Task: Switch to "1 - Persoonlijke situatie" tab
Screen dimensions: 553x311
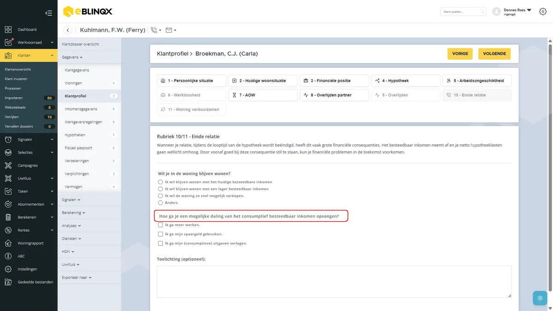Action: [x=192, y=81]
